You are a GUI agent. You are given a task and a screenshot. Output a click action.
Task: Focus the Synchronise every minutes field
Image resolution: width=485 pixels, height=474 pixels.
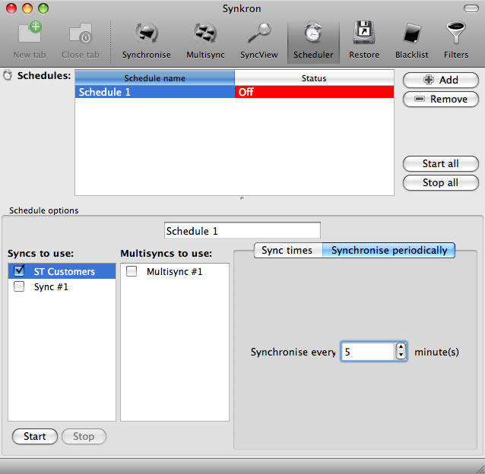click(368, 352)
